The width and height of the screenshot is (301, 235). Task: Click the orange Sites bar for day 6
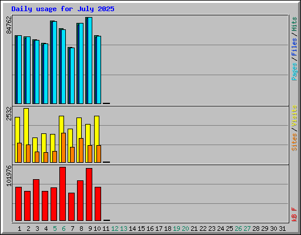click(63, 147)
